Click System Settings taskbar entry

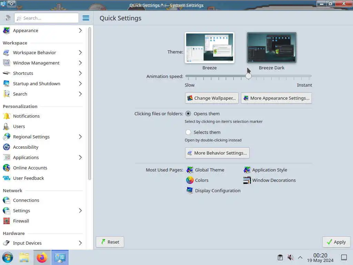60,257
